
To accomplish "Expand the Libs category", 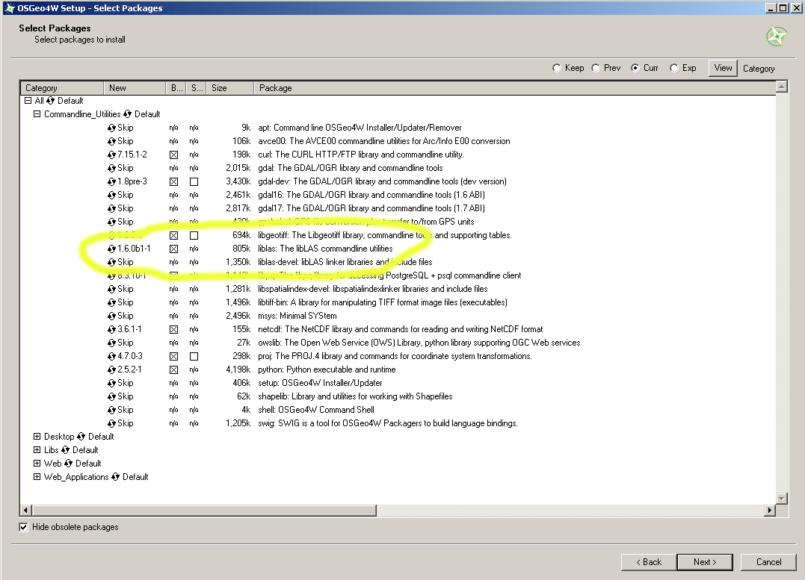I will click(x=37, y=450).
